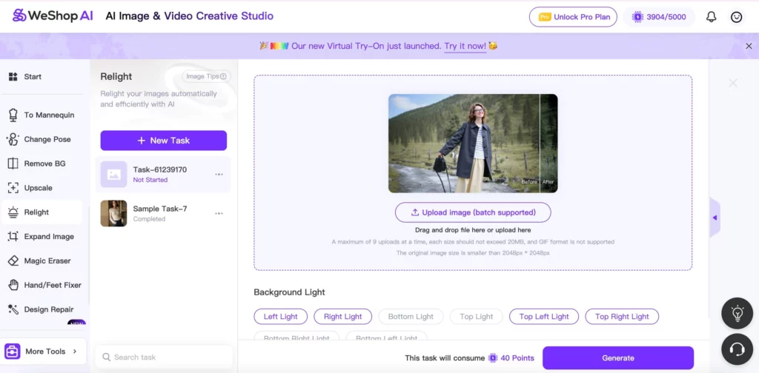Viewport: 759px width, 373px height.
Task: Click the before/after divider handle
Action: point(540,144)
